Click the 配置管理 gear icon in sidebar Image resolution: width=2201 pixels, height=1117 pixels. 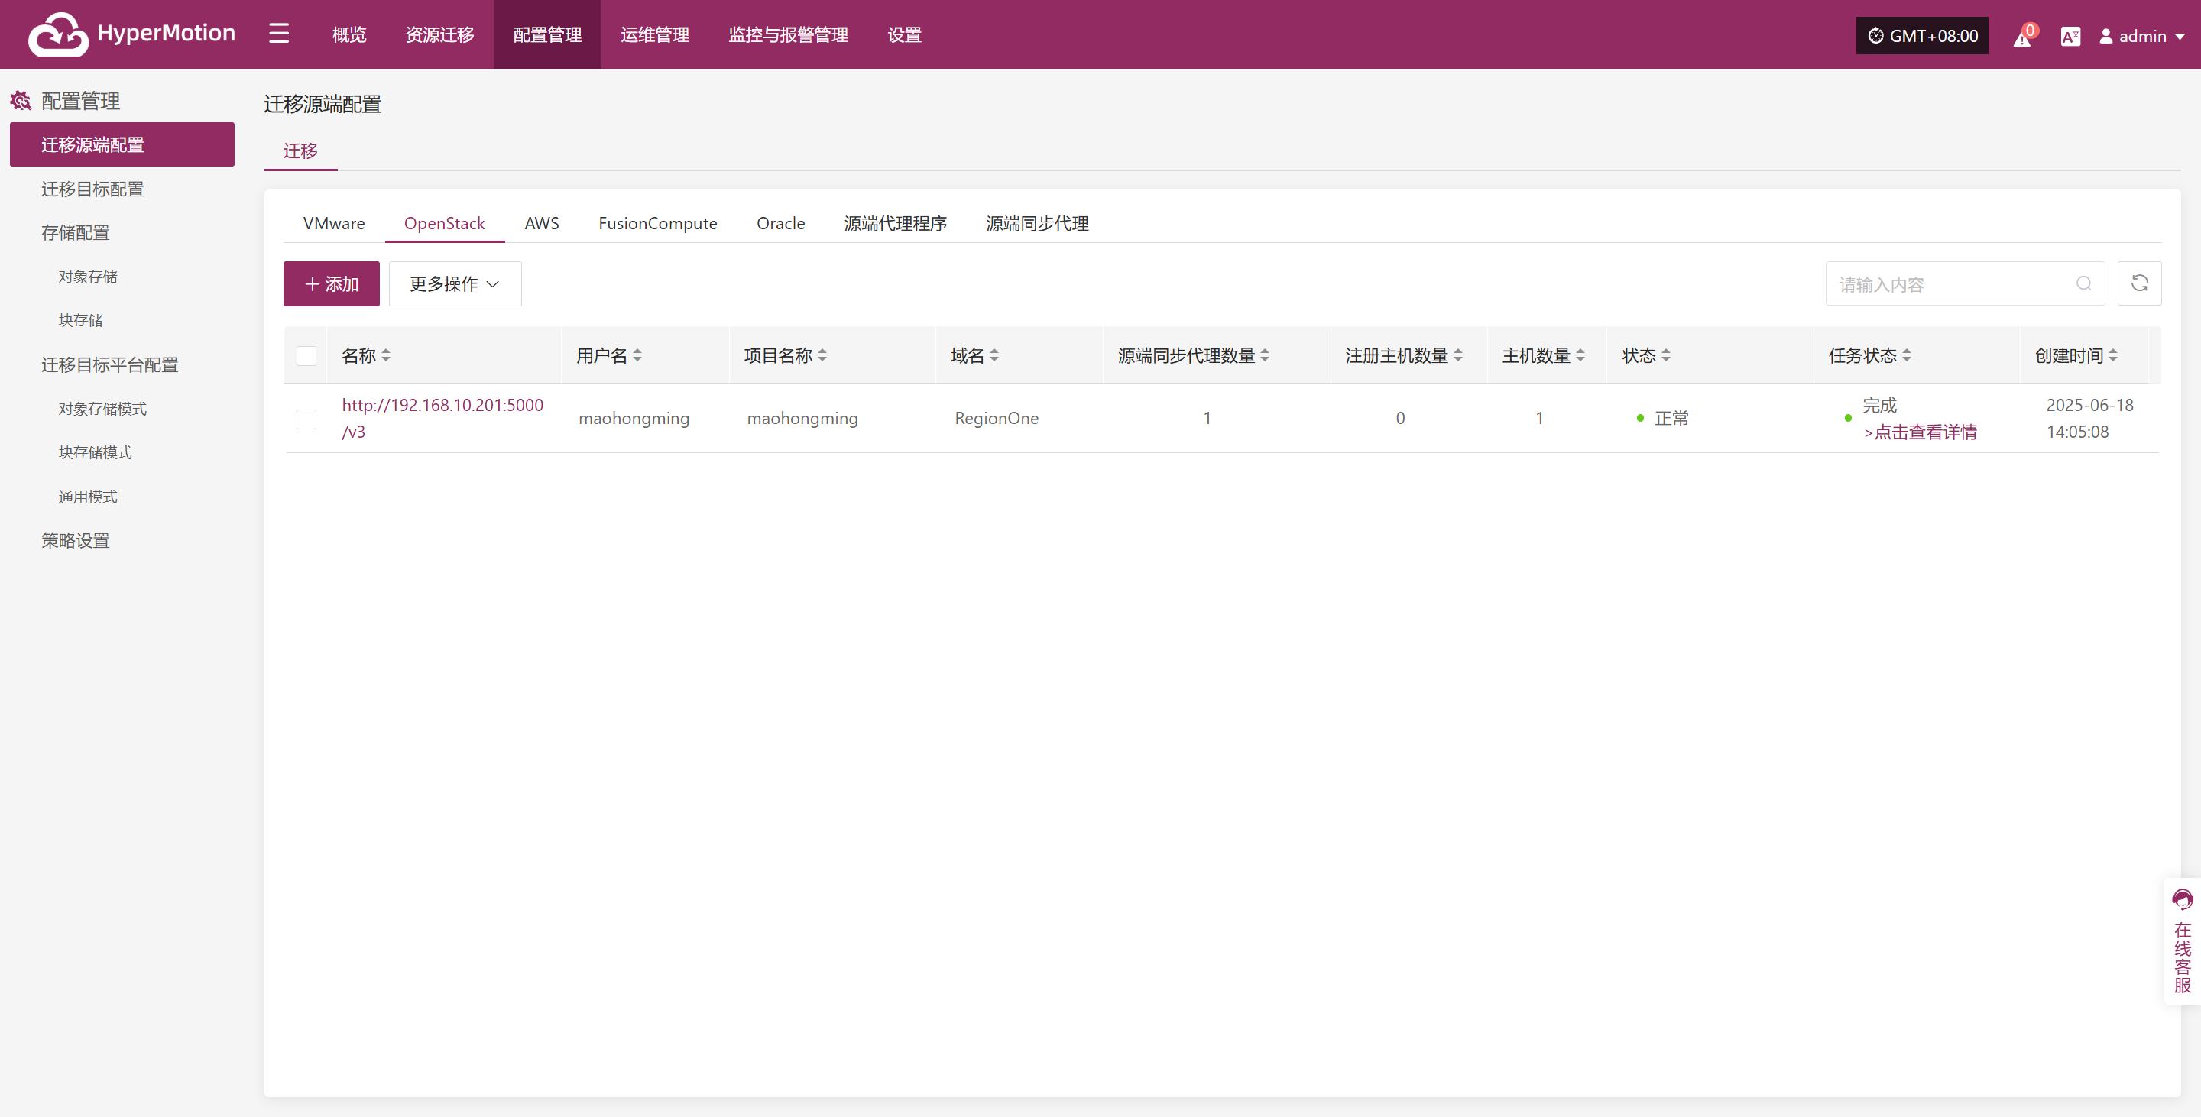click(x=21, y=101)
